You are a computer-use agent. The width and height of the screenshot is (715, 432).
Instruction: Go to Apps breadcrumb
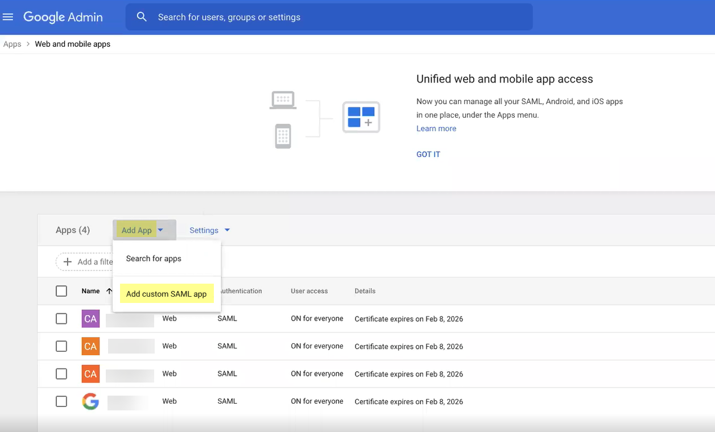[x=12, y=44]
